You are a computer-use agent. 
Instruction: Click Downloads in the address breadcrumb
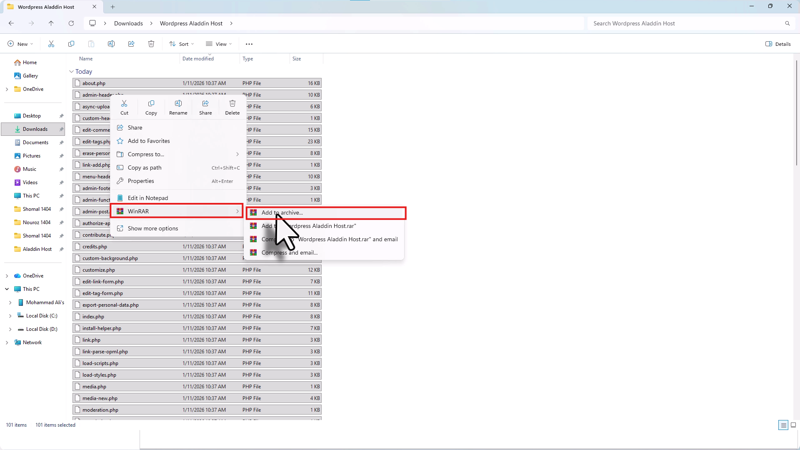click(x=128, y=23)
